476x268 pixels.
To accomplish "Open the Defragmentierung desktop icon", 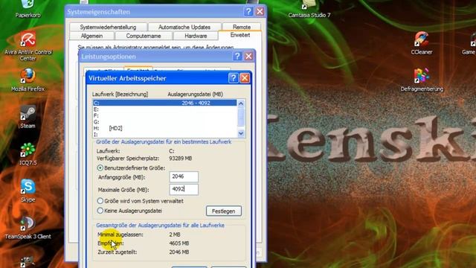I will coord(422,80).
